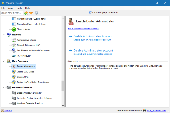Image resolution: width=170 pixels, height=113 pixels.
Task: Click the tree scrollbar down arrow
Action: 63,106
